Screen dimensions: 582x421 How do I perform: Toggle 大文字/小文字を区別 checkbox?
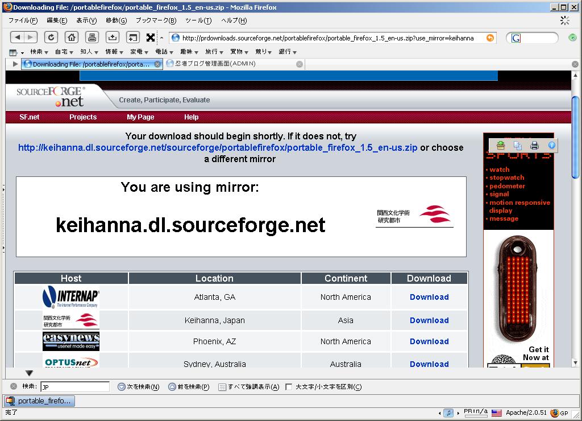click(x=288, y=387)
